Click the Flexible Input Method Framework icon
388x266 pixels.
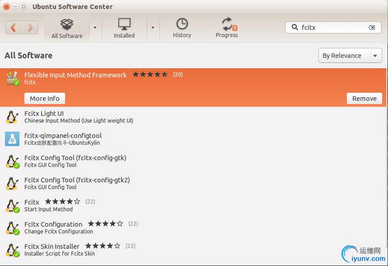(x=13, y=78)
